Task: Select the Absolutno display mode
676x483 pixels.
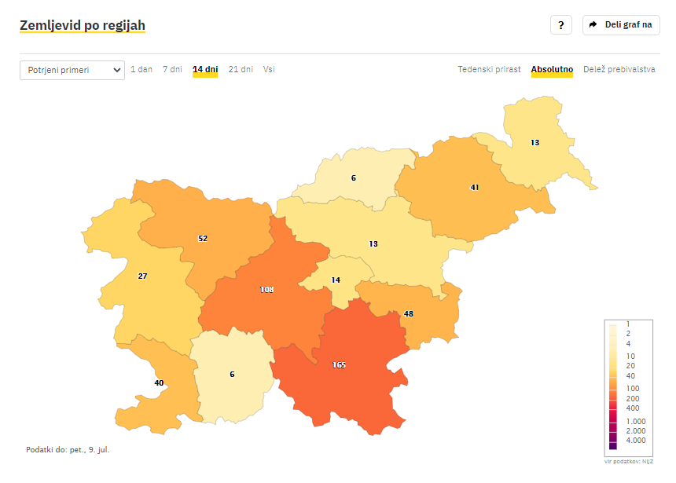Action: pos(552,70)
